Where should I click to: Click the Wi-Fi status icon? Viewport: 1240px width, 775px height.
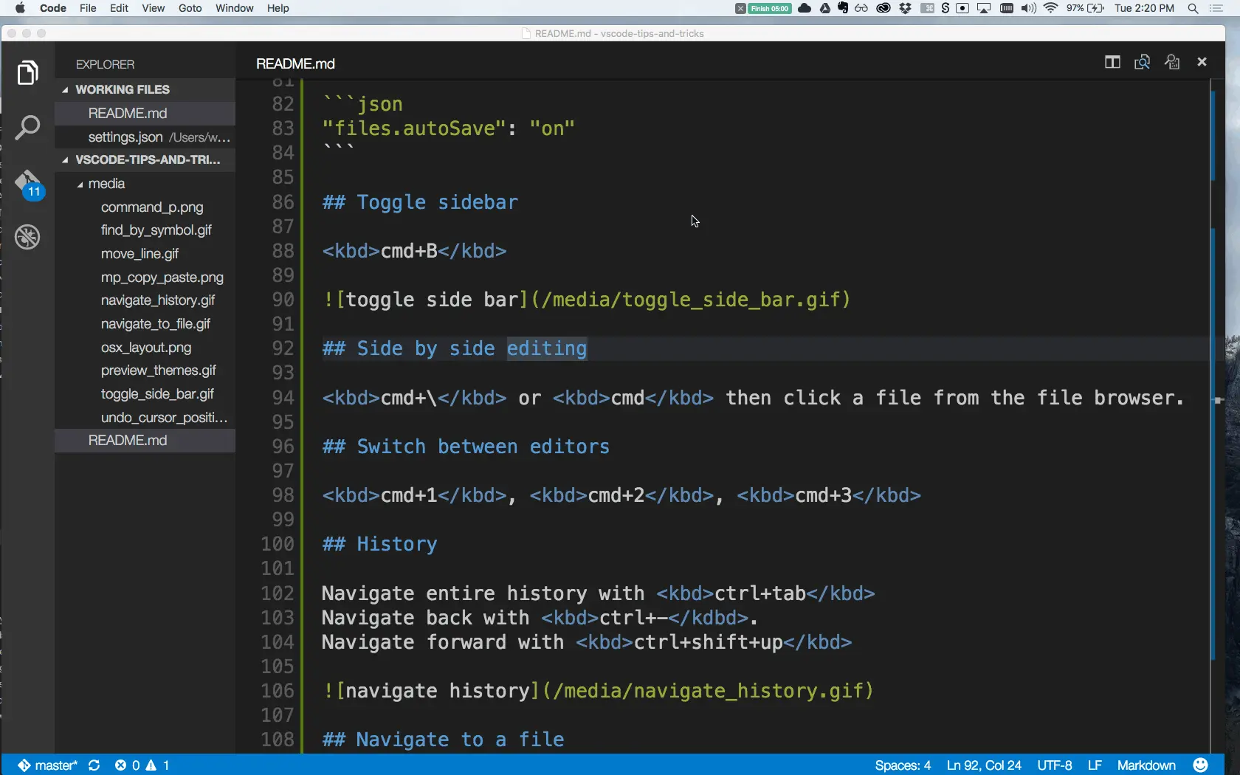coord(1051,8)
